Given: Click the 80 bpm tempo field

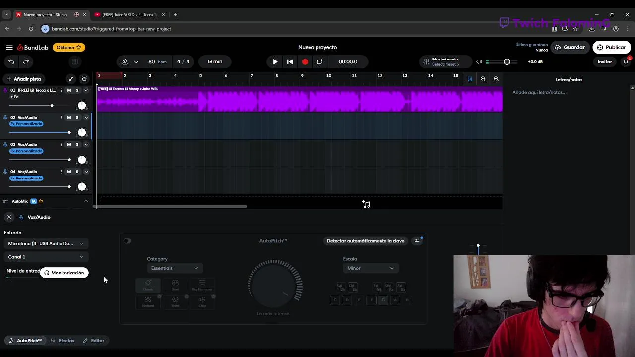Looking at the screenshot, I should [x=157, y=62].
